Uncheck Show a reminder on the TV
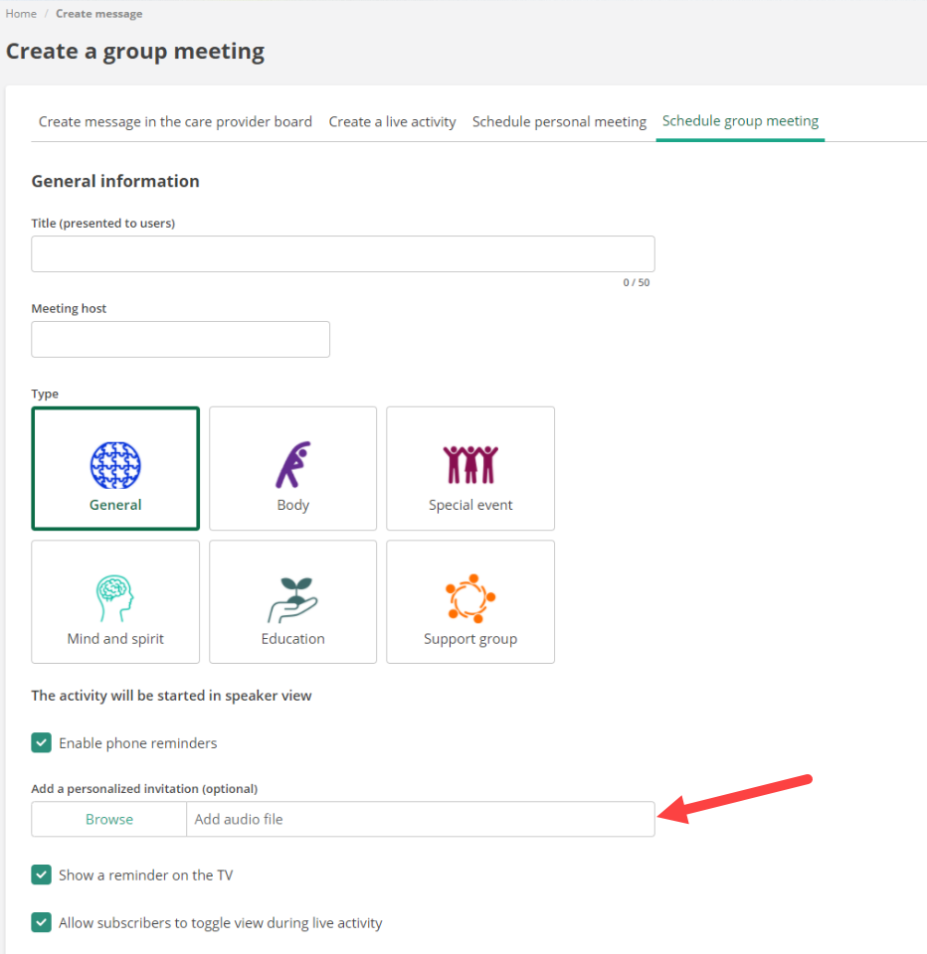This screenshot has width=927, height=954. pos(42,875)
